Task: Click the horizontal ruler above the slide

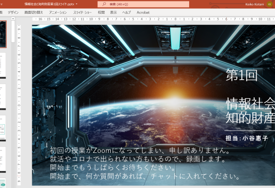Action: click(x=153, y=19)
